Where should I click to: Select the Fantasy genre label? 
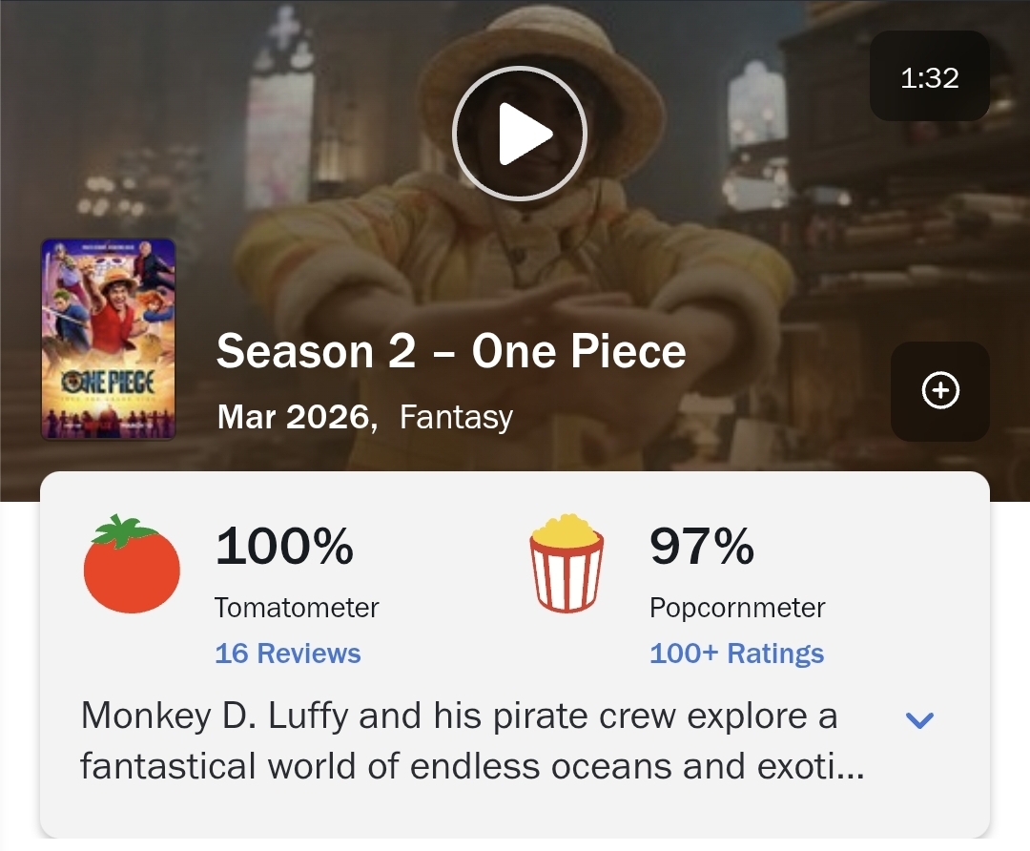[456, 417]
